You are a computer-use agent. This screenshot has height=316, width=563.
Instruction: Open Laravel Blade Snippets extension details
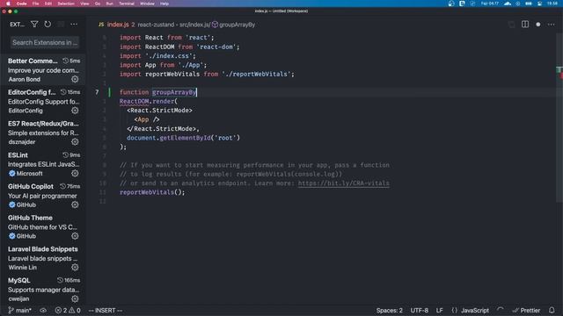43,258
